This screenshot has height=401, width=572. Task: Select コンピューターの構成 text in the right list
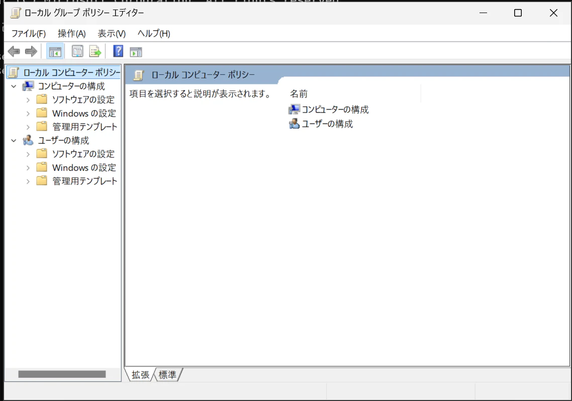point(335,110)
